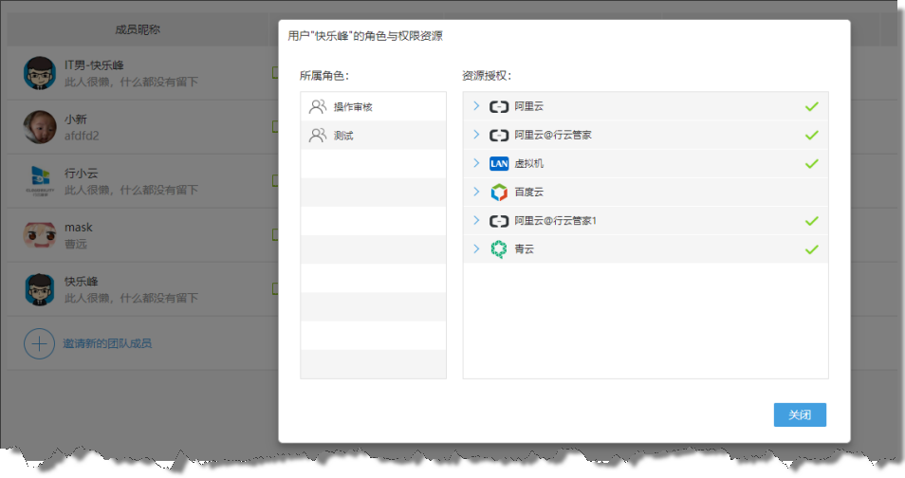Screen dimensions: 905x478
Task: Click the LAN icon for 虚拟机
Action: [499, 164]
